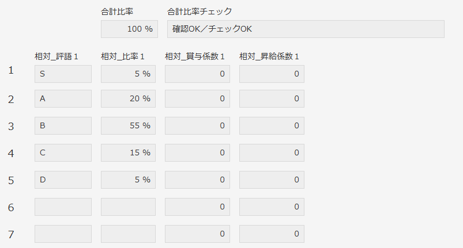Image resolution: width=463 pixels, height=248 pixels.
Task: Select the 相対_昇給係数 field in row 2
Action: pyautogui.click(x=272, y=98)
